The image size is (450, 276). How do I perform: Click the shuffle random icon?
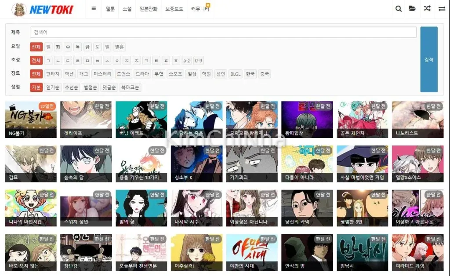[427, 9]
